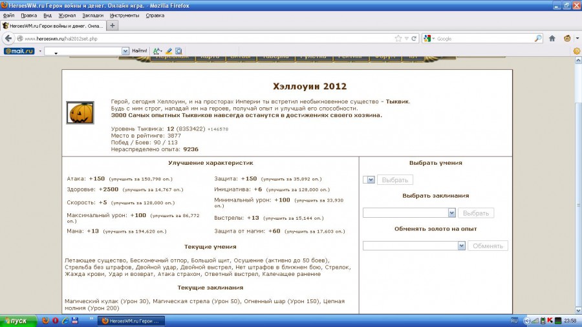582x327 pixels.
Task: Select the HeroesWM.ru browser tab
Action: coord(53,26)
